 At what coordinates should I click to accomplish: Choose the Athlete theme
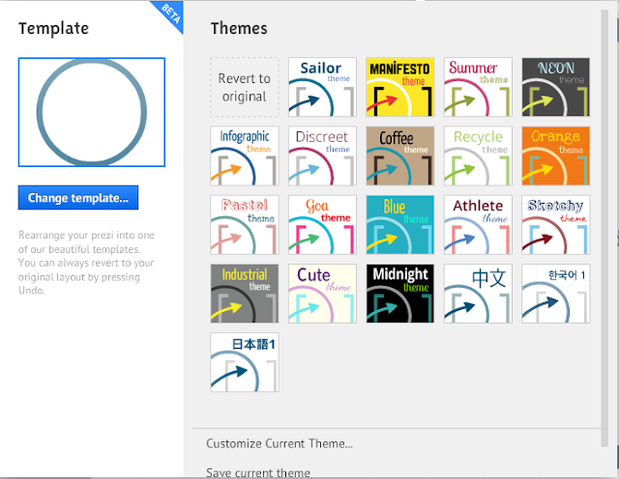point(478,225)
